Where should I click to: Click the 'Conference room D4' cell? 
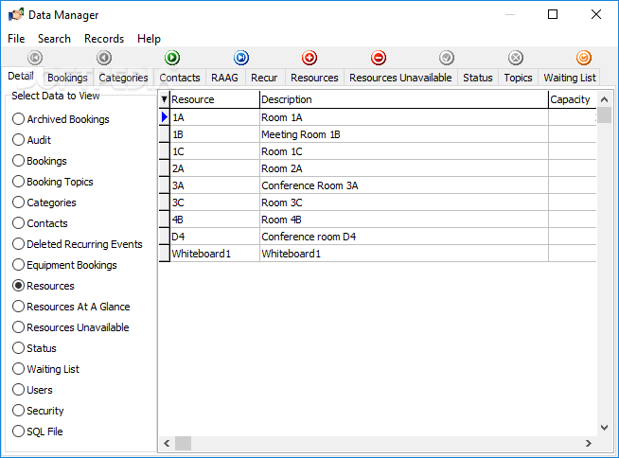(404, 237)
